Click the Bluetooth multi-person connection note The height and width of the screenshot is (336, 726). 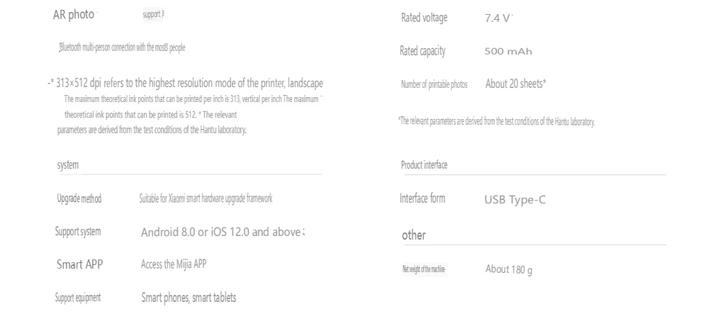(x=122, y=47)
